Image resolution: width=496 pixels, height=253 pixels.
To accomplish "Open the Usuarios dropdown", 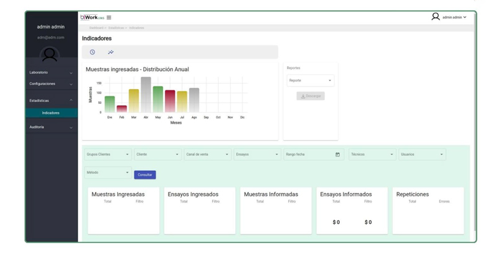I will (422, 155).
